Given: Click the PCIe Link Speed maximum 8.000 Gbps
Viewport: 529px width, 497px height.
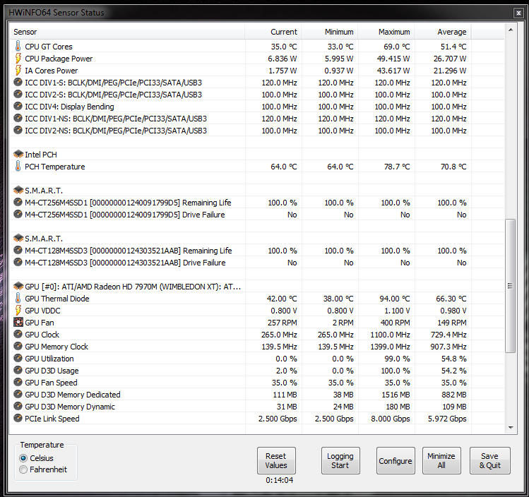Looking at the screenshot, I should (x=391, y=419).
